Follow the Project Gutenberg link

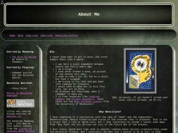tap(83, 99)
